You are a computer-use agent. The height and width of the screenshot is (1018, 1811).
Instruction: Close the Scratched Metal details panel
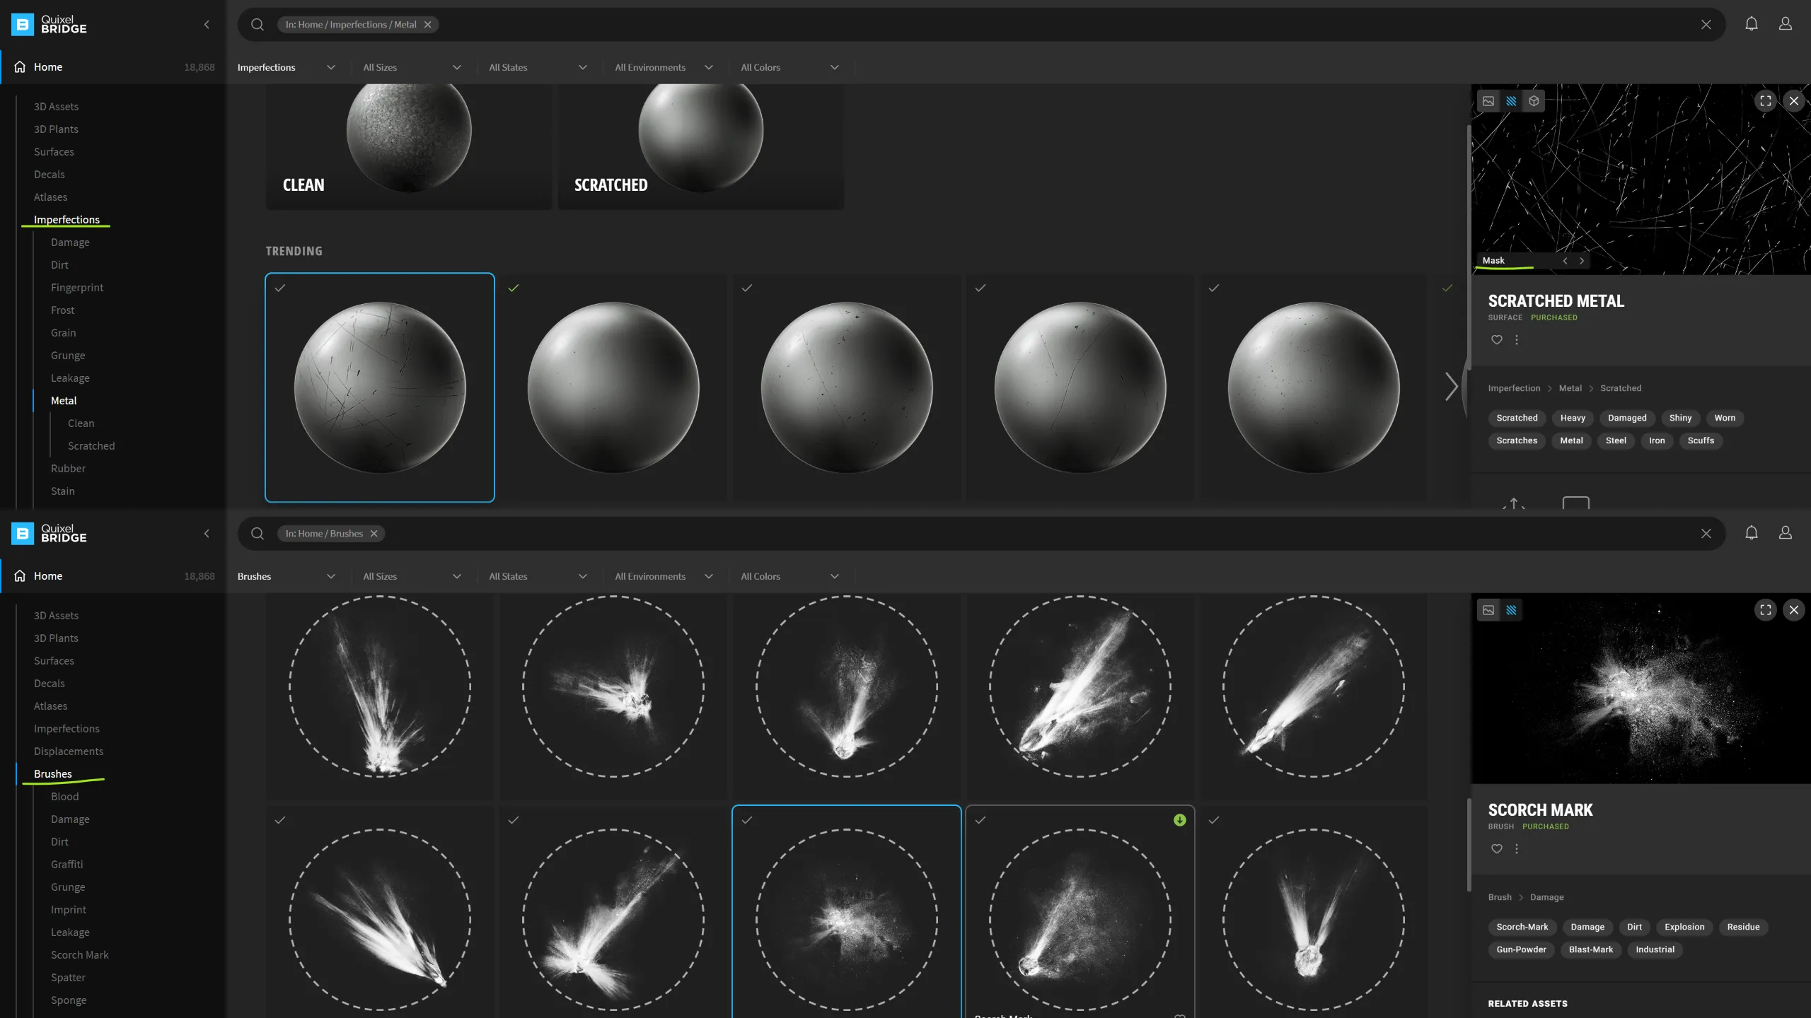click(1793, 101)
